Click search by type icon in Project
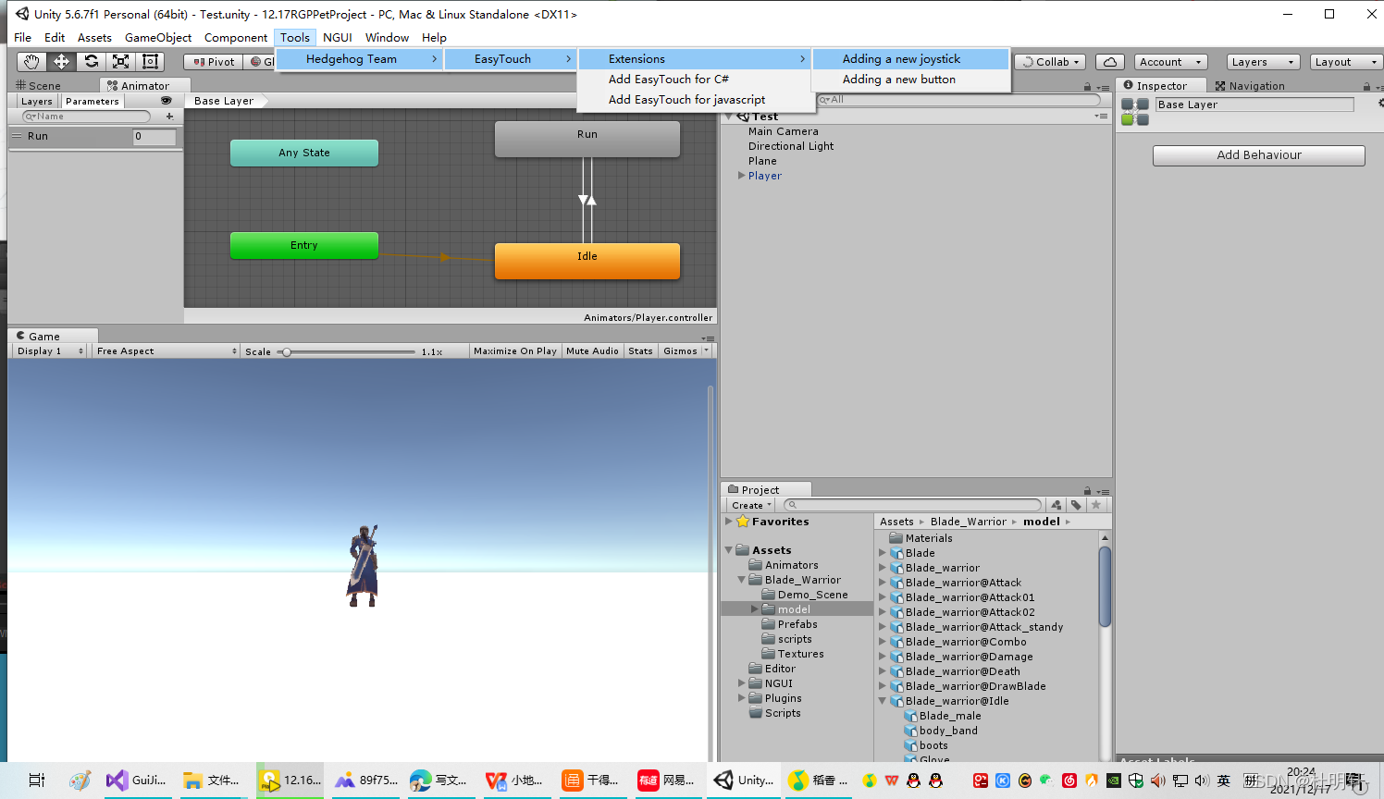 1057,505
